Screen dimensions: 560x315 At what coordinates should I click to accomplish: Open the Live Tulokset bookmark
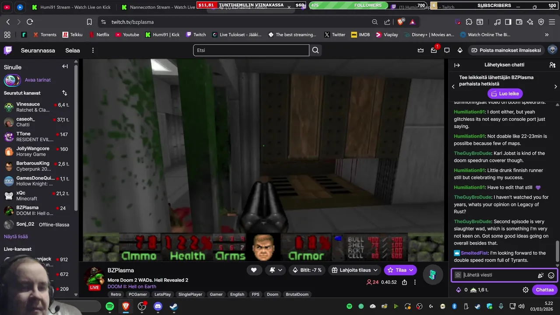pyautogui.click(x=237, y=35)
